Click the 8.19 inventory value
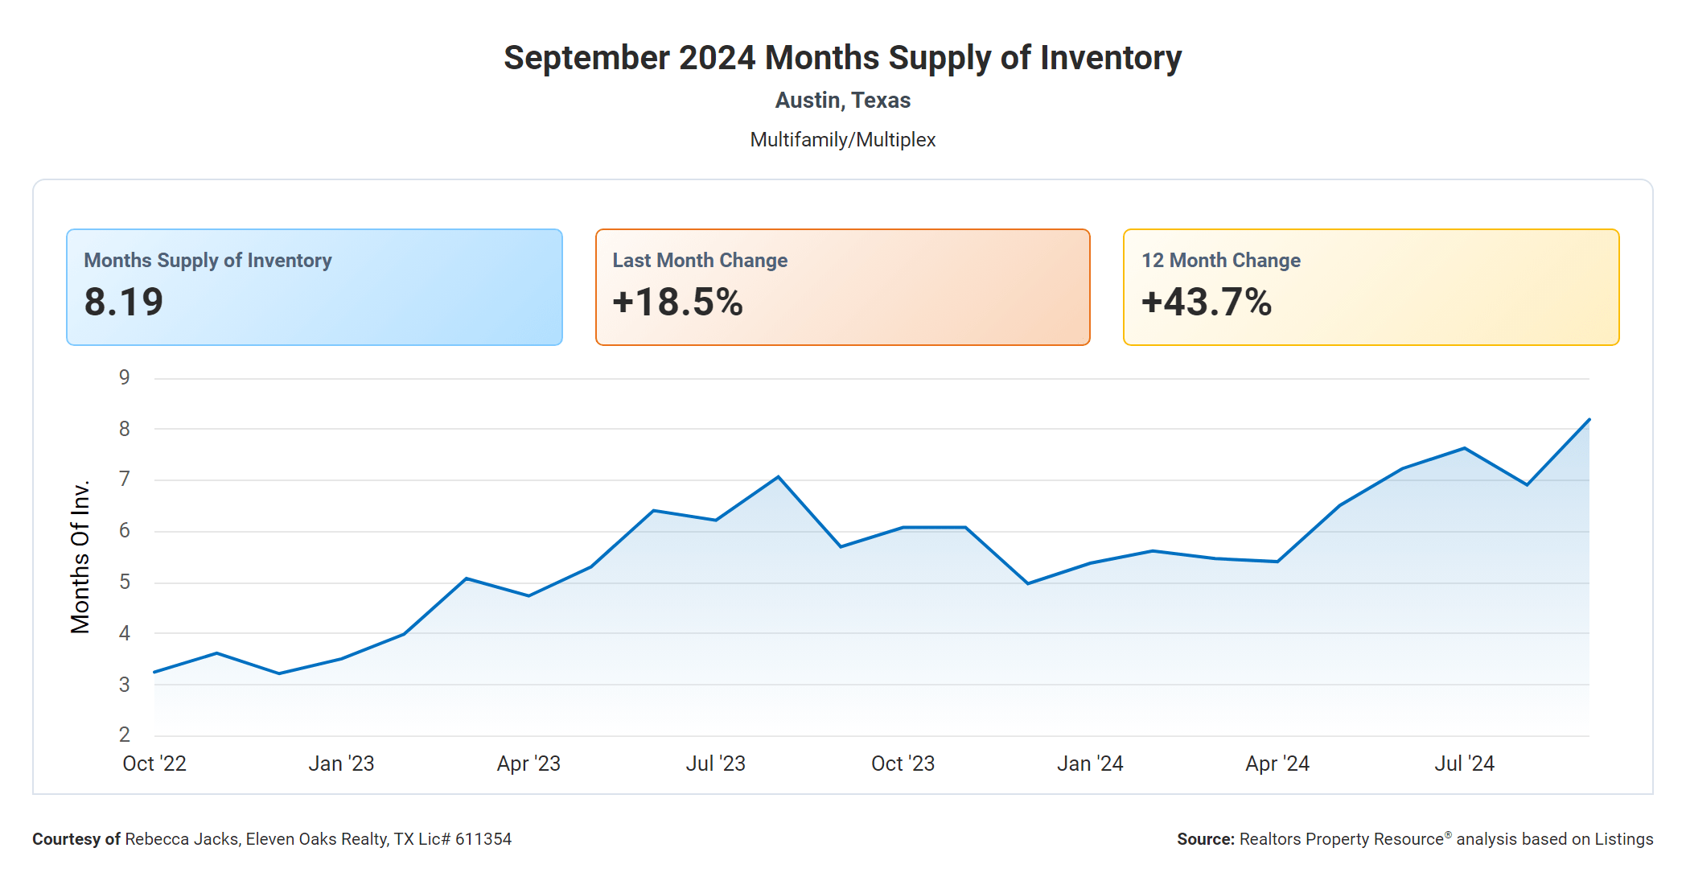The image size is (1686, 885). 124,303
